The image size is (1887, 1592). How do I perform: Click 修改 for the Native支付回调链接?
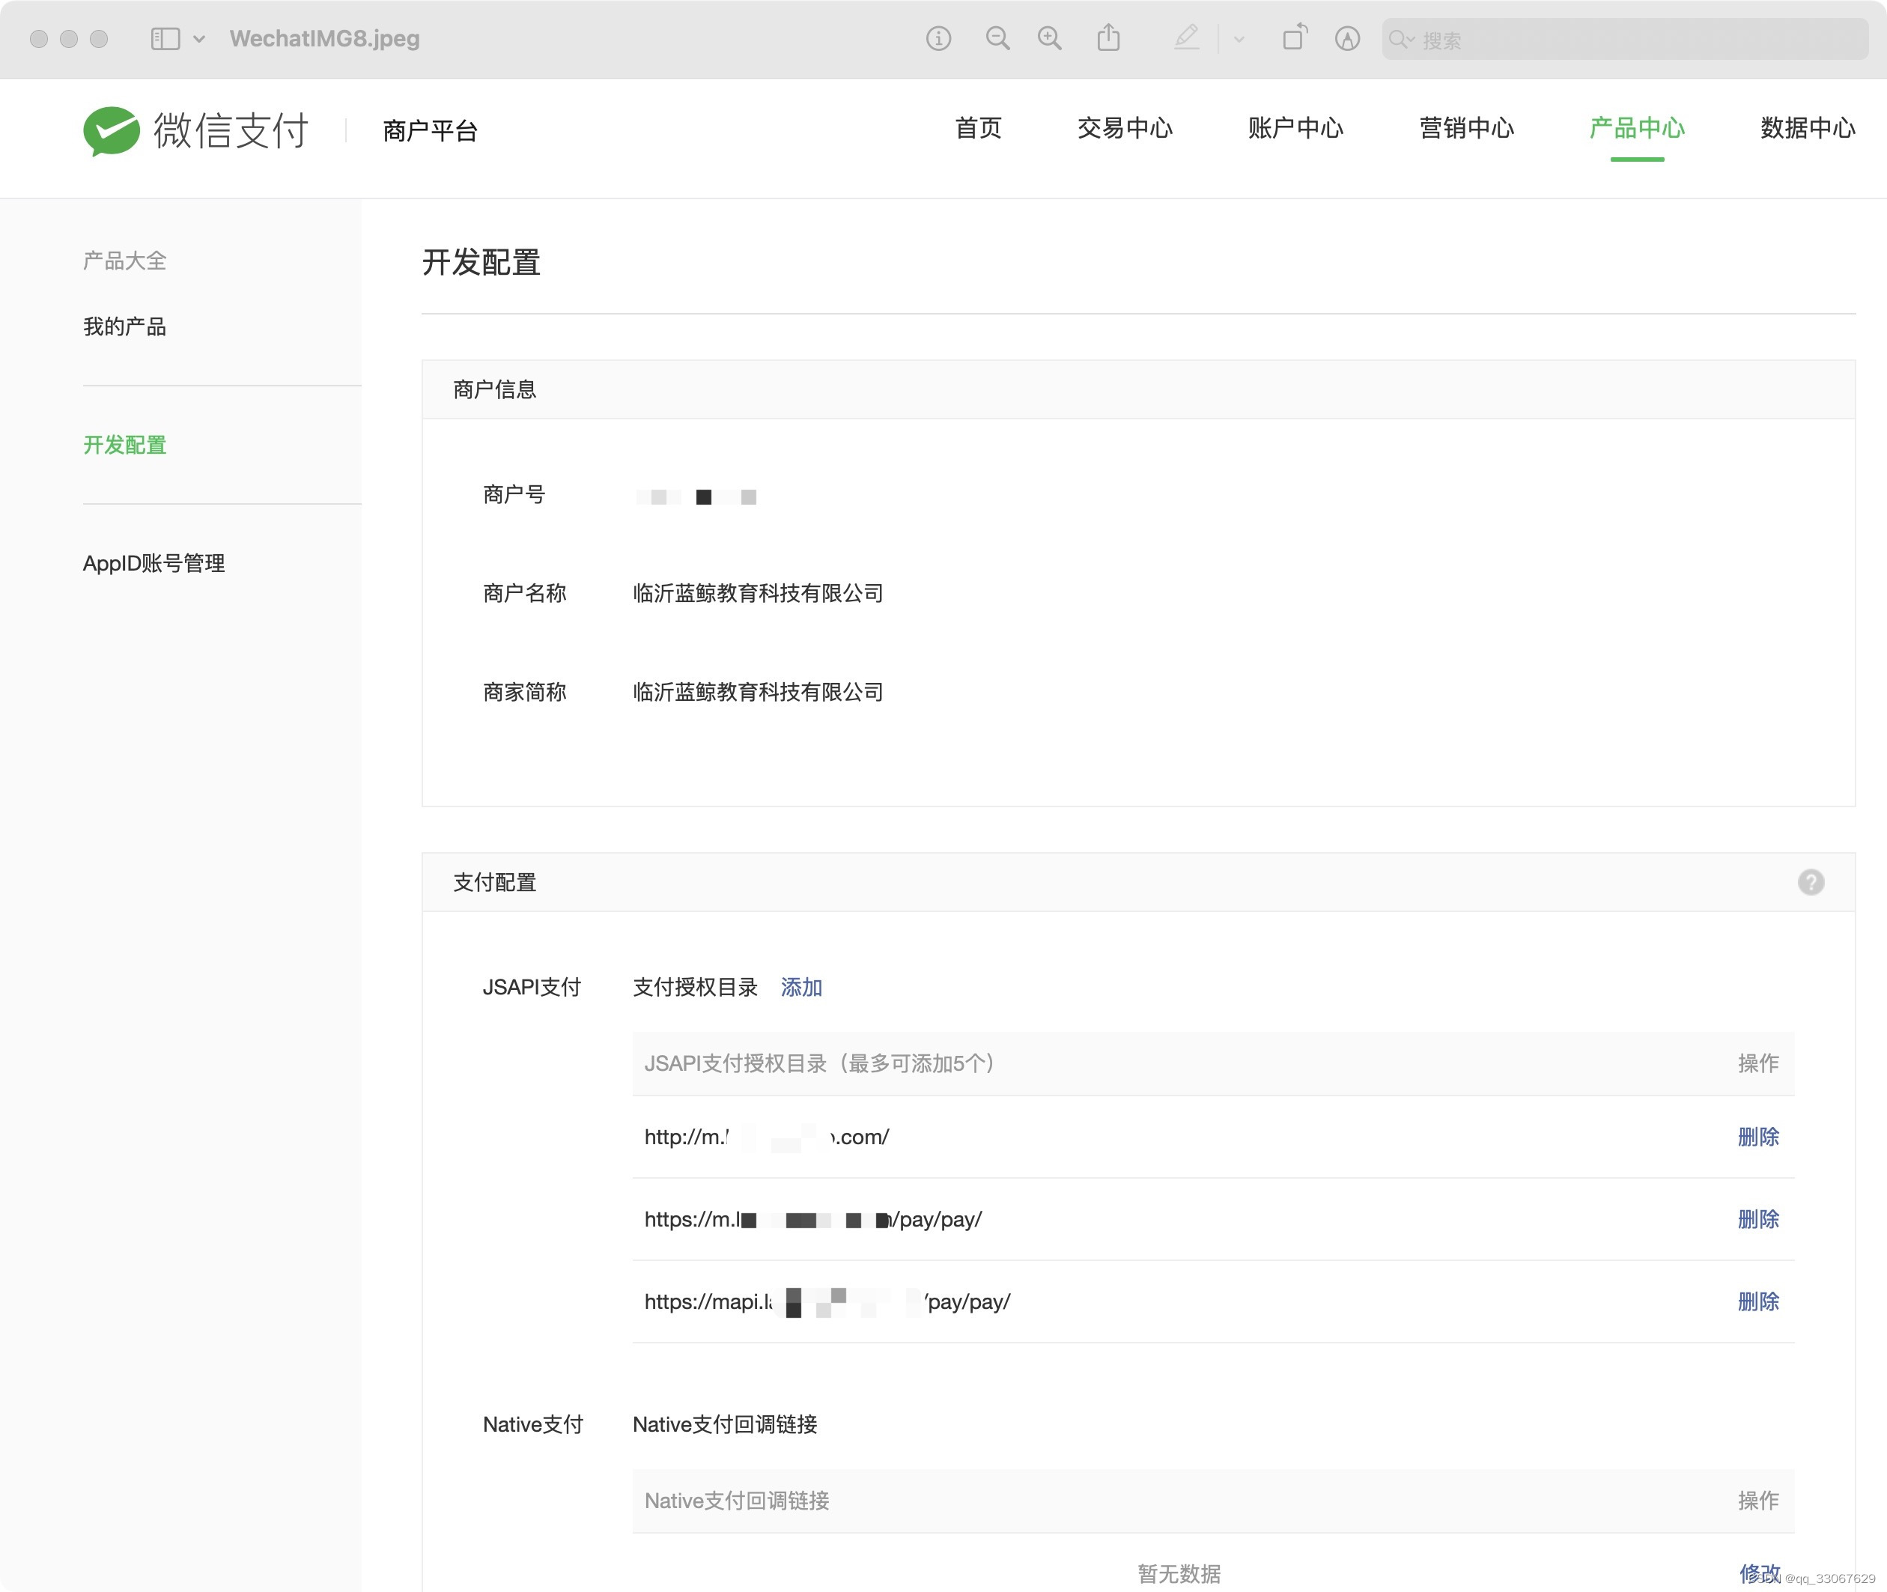tap(1758, 1573)
